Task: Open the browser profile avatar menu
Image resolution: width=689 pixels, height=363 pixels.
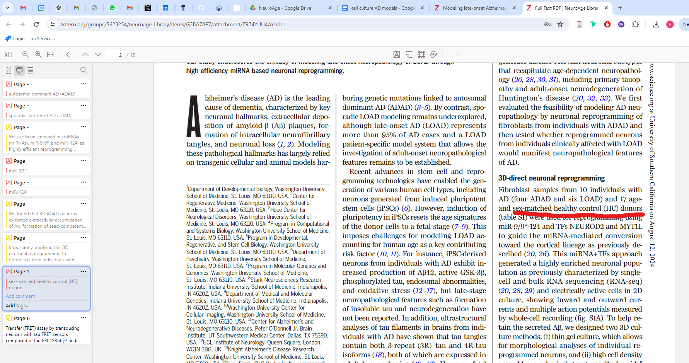Action: click(670, 24)
